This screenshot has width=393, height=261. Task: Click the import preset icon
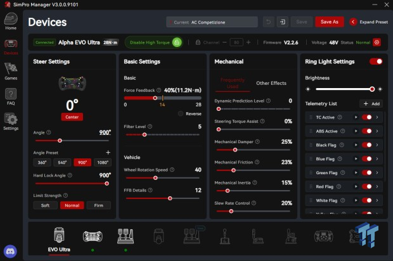pos(283,22)
